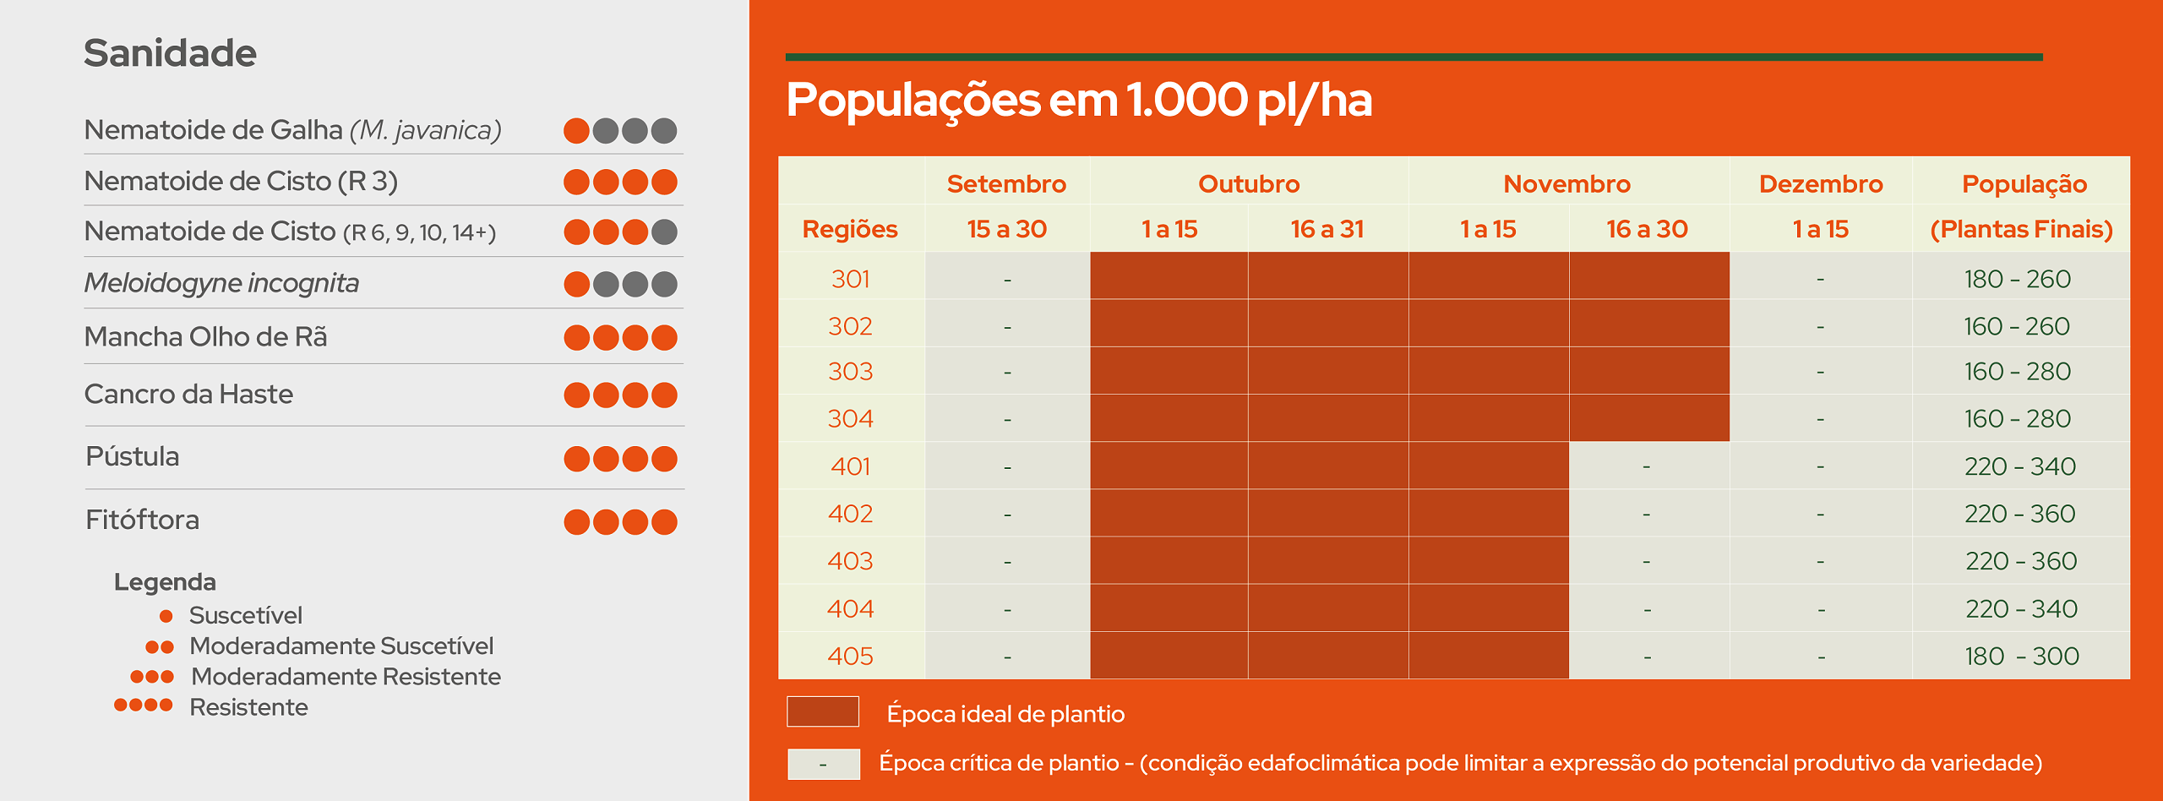Select the Novembro column header
This screenshot has height=801, width=2163.
click(x=1566, y=183)
